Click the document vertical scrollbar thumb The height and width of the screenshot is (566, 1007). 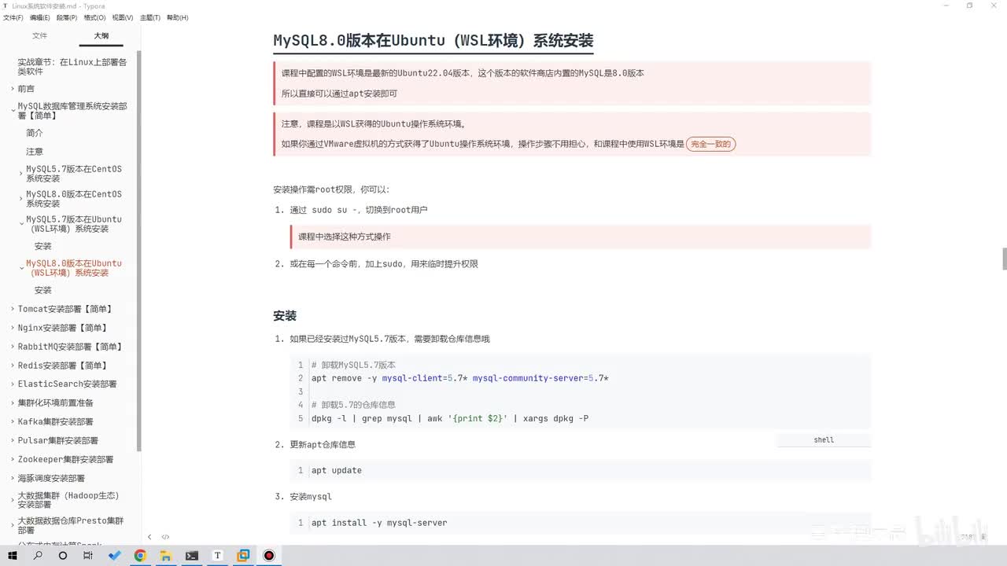(1004, 259)
